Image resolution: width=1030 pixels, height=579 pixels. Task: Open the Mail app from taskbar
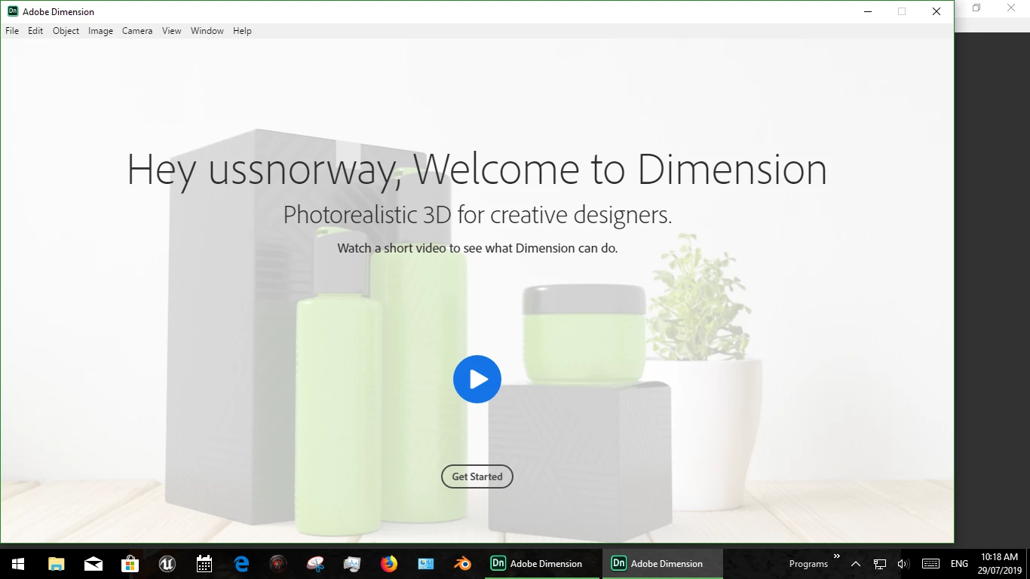coord(93,564)
